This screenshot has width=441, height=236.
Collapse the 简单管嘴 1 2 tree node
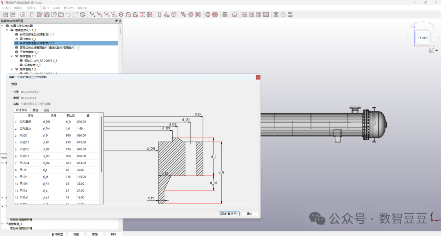point(12,69)
